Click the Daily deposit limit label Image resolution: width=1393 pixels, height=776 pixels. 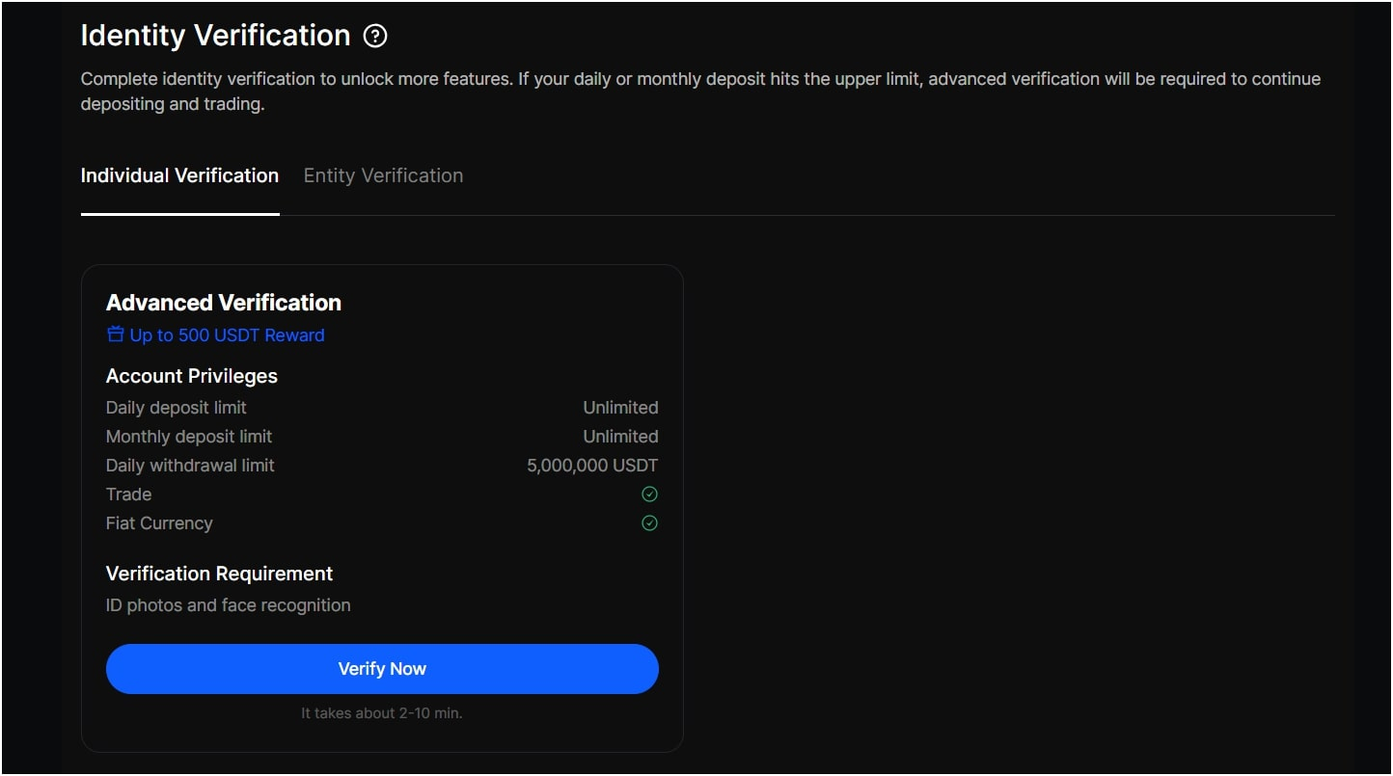click(x=177, y=408)
